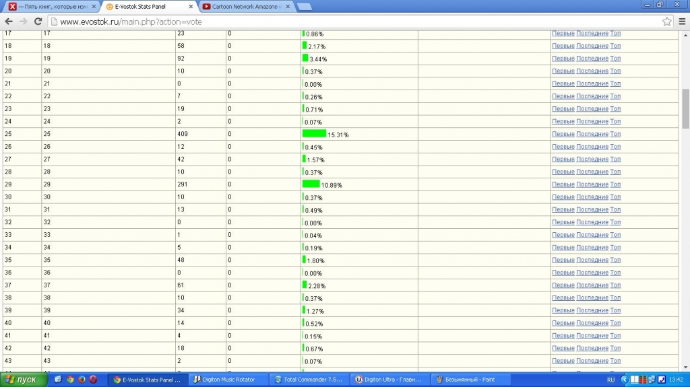The image size is (690, 387).
Task: Reload the page with the refresh icon
Action: tap(38, 22)
